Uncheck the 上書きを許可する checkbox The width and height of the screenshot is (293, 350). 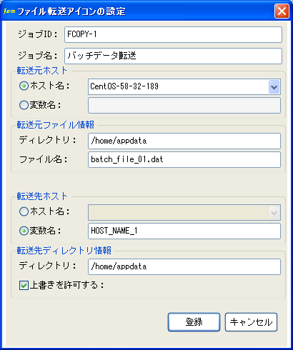point(24,285)
